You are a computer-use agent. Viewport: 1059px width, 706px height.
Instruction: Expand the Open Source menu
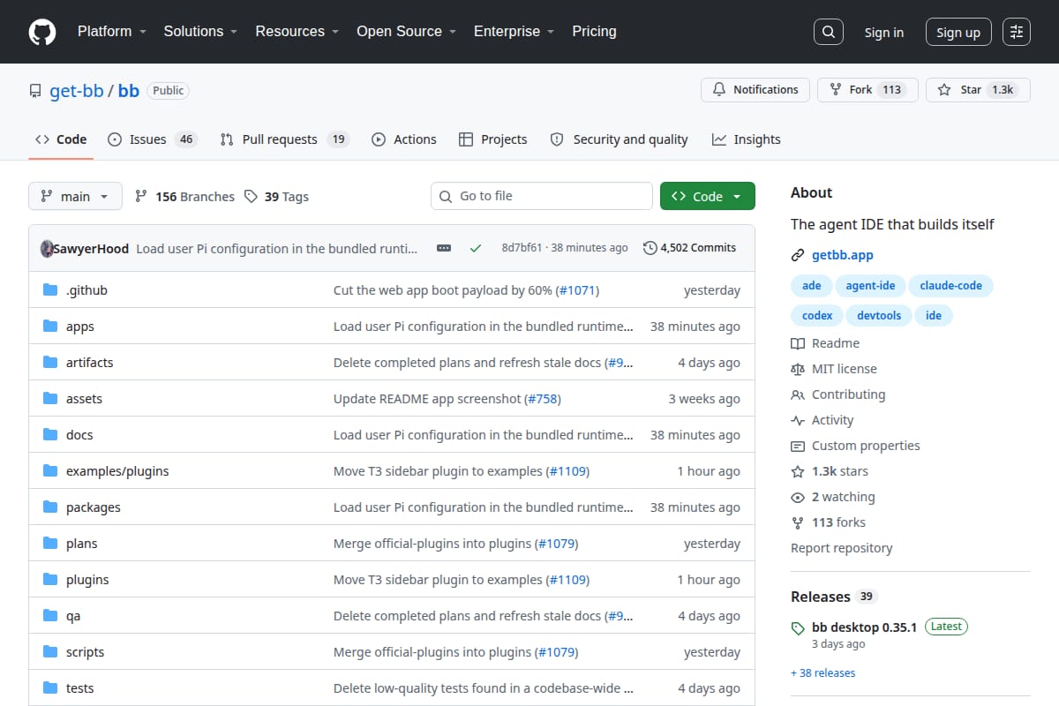coord(406,31)
